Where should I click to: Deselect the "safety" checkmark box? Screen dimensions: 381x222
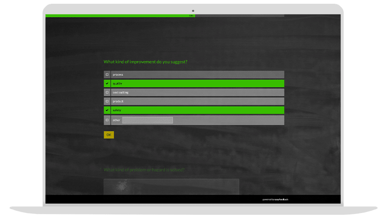click(x=107, y=111)
